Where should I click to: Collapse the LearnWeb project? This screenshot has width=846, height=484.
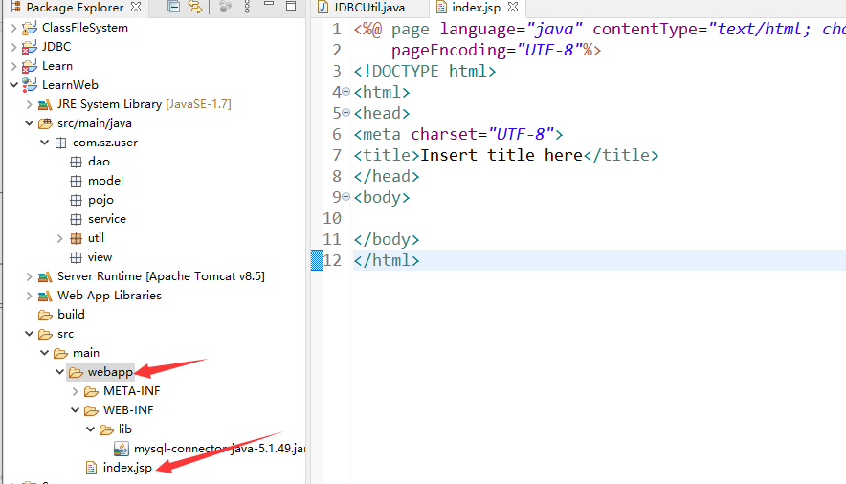pyautogui.click(x=14, y=84)
